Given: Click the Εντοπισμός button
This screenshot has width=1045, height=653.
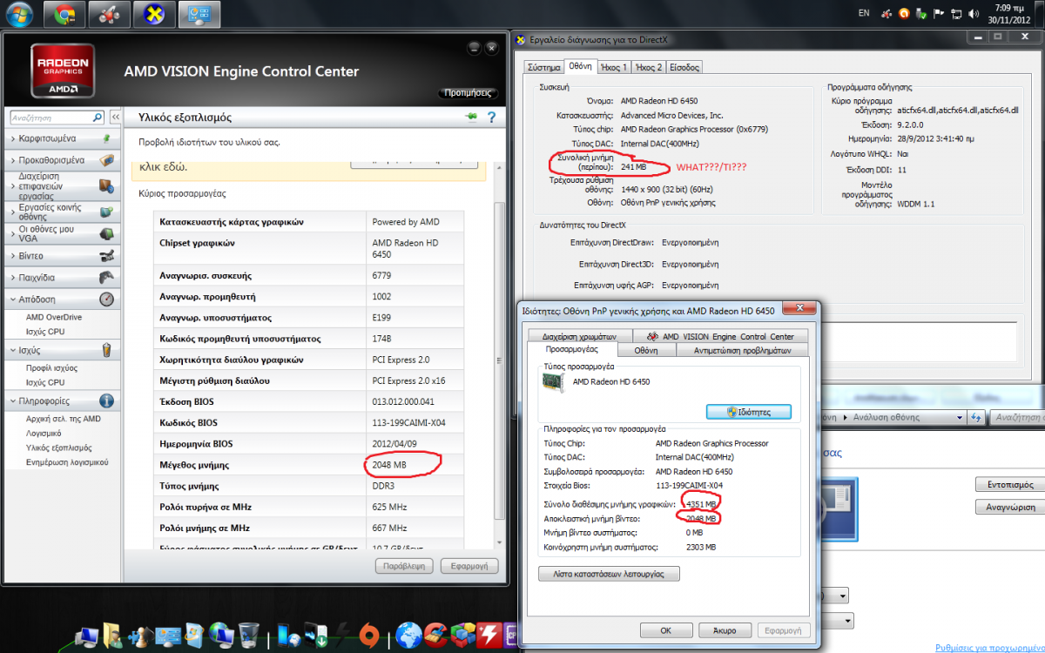Looking at the screenshot, I should [x=1010, y=484].
